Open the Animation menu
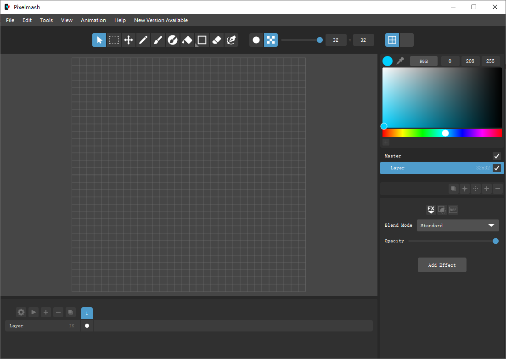Image resolution: width=506 pixels, height=359 pixels. pos(93,20)
